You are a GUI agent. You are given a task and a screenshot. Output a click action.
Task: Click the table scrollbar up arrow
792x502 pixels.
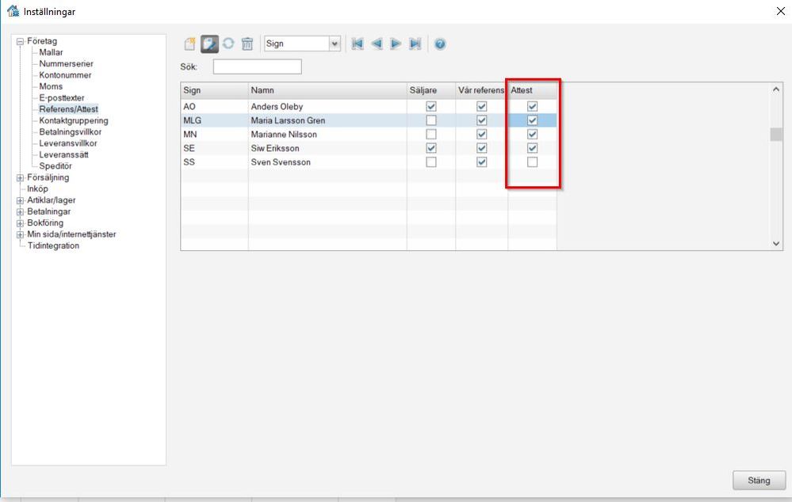[x=776, y=89]
